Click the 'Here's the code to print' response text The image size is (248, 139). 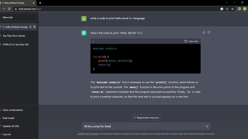[117, 33]
